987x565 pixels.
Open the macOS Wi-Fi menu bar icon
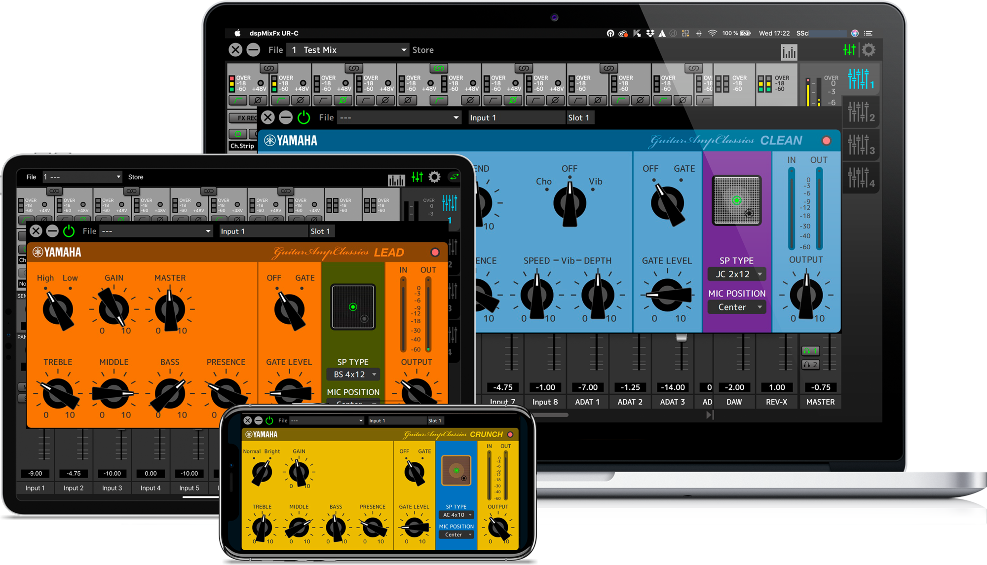tap(712, 34)
